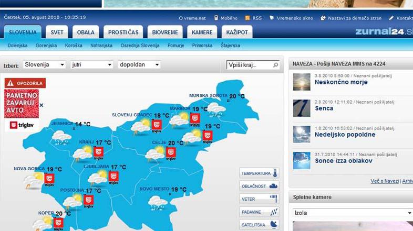Image resolution: width=413 pixels, height=231 pixels.
Task: Click the Mobilno phone icon
Action: [215, 18]
